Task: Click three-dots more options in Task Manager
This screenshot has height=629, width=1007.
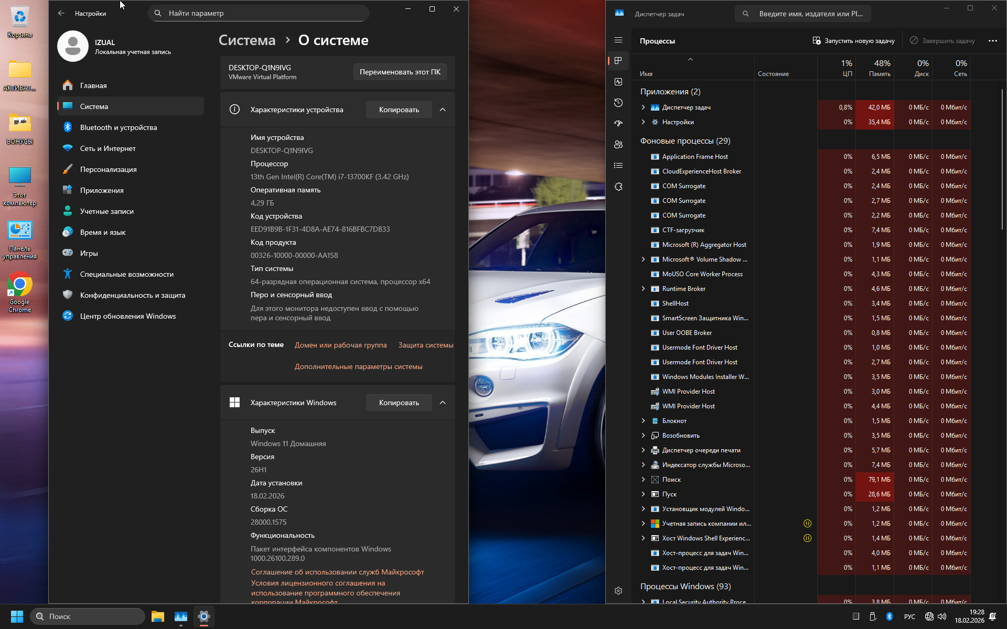Action: 992,41
